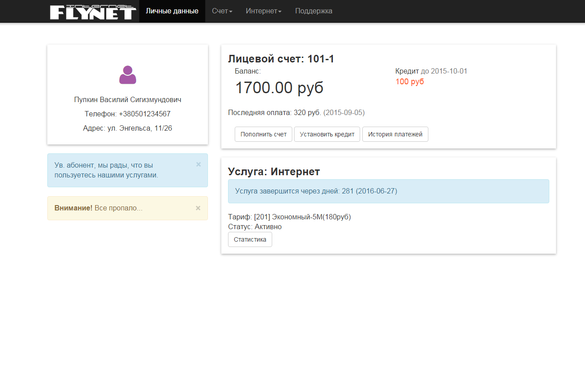Click the FLYNET logo
This screenshot has width=585, height=387.
pos(93,12)
